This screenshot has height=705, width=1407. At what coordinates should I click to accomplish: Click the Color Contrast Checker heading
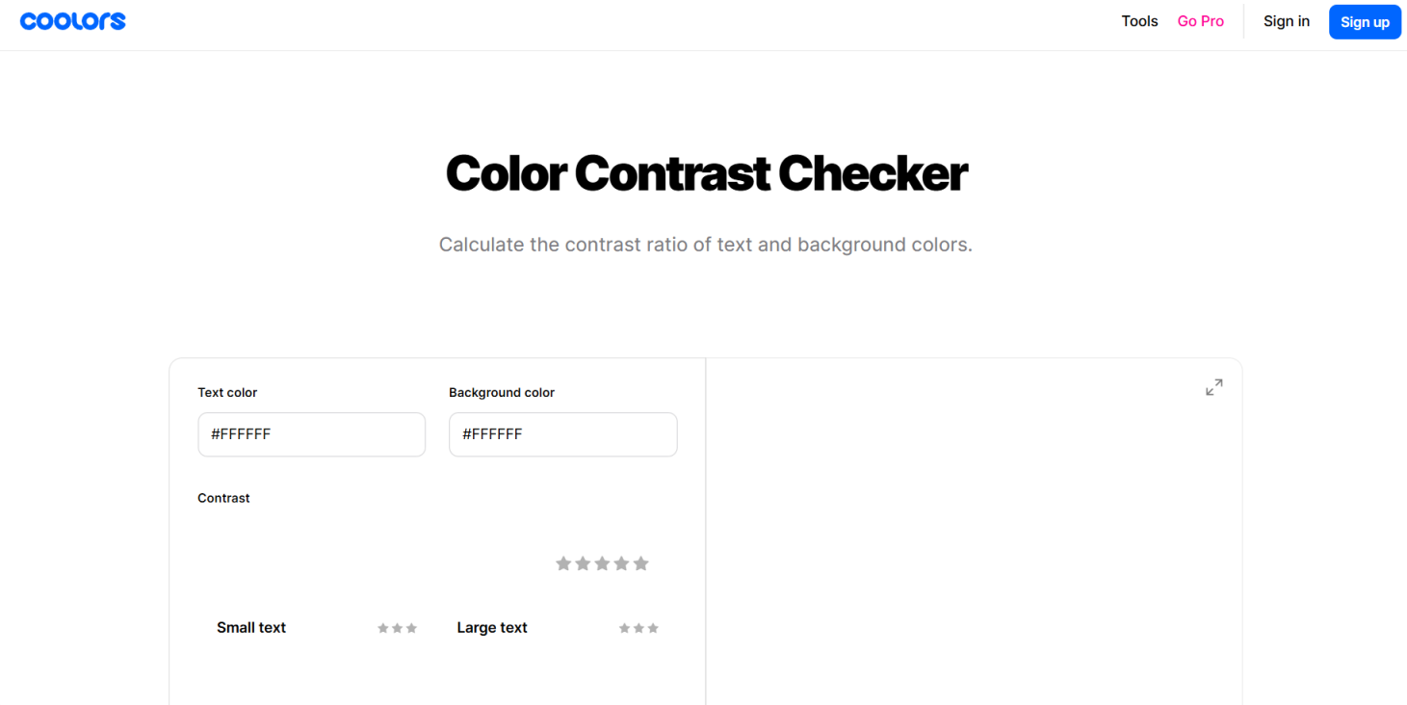(706, 174)
